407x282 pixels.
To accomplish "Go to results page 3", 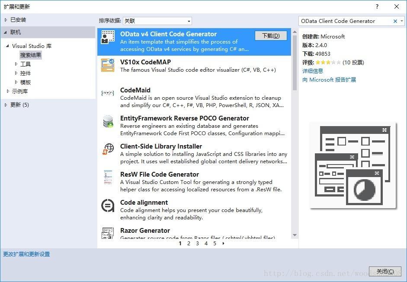I will pos(197,244).
